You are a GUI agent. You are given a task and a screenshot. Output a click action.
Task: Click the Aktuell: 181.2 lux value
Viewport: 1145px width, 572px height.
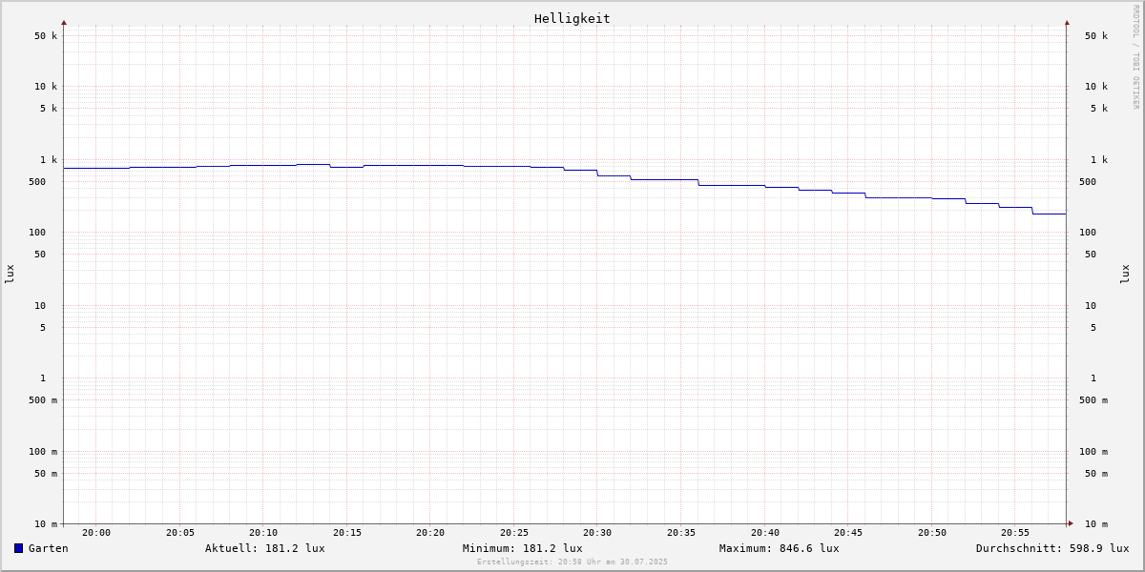coord(265,548)
